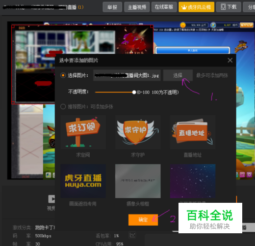Click the 丢包率 1% value

pos(116,236)
